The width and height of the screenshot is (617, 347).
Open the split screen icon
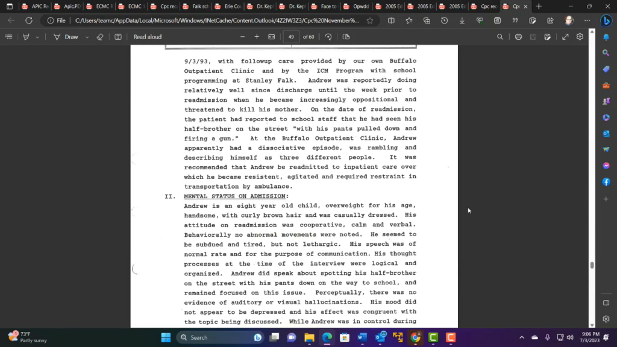click(x=391, y=20)
